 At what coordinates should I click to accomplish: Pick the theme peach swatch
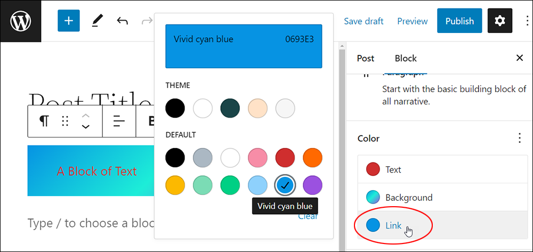(257, 108)
